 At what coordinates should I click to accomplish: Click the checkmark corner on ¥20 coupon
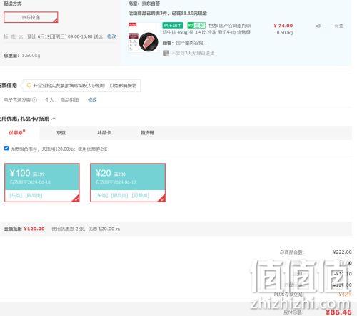[x=162, y=199]
